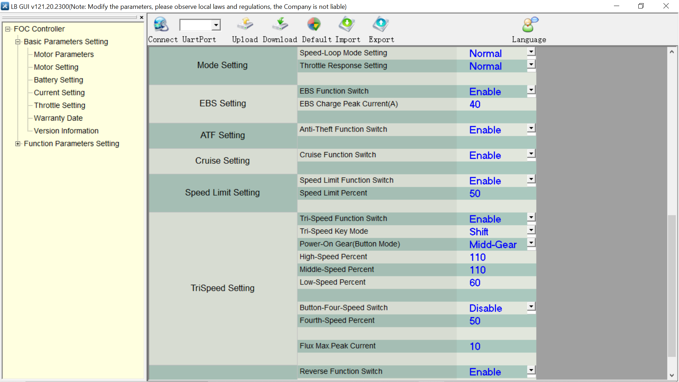Click the vertical scrollbar down arrow

[x=672, y=375]
